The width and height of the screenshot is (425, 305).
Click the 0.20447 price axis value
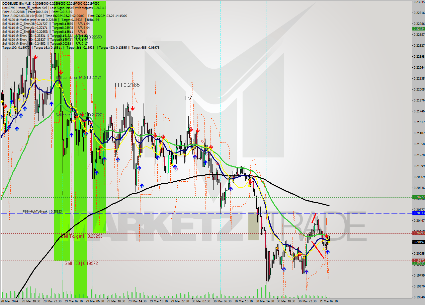(419, 220)
